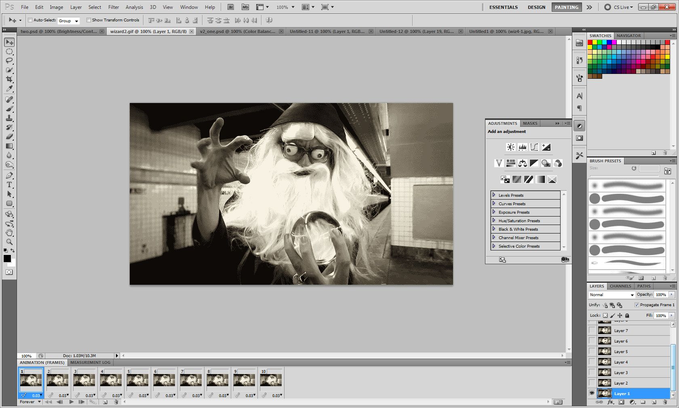Uncheck Propagate Frame 1
The height and width of the screenshot is (408, 679).
tap(637, 305)
